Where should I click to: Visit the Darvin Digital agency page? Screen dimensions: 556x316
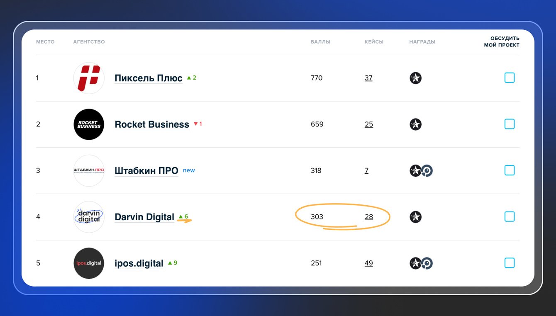[x=144, y=217]
